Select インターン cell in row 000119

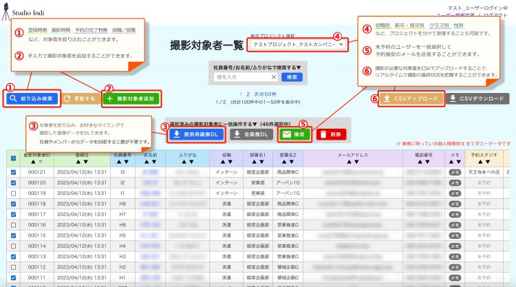click(226, 193)
